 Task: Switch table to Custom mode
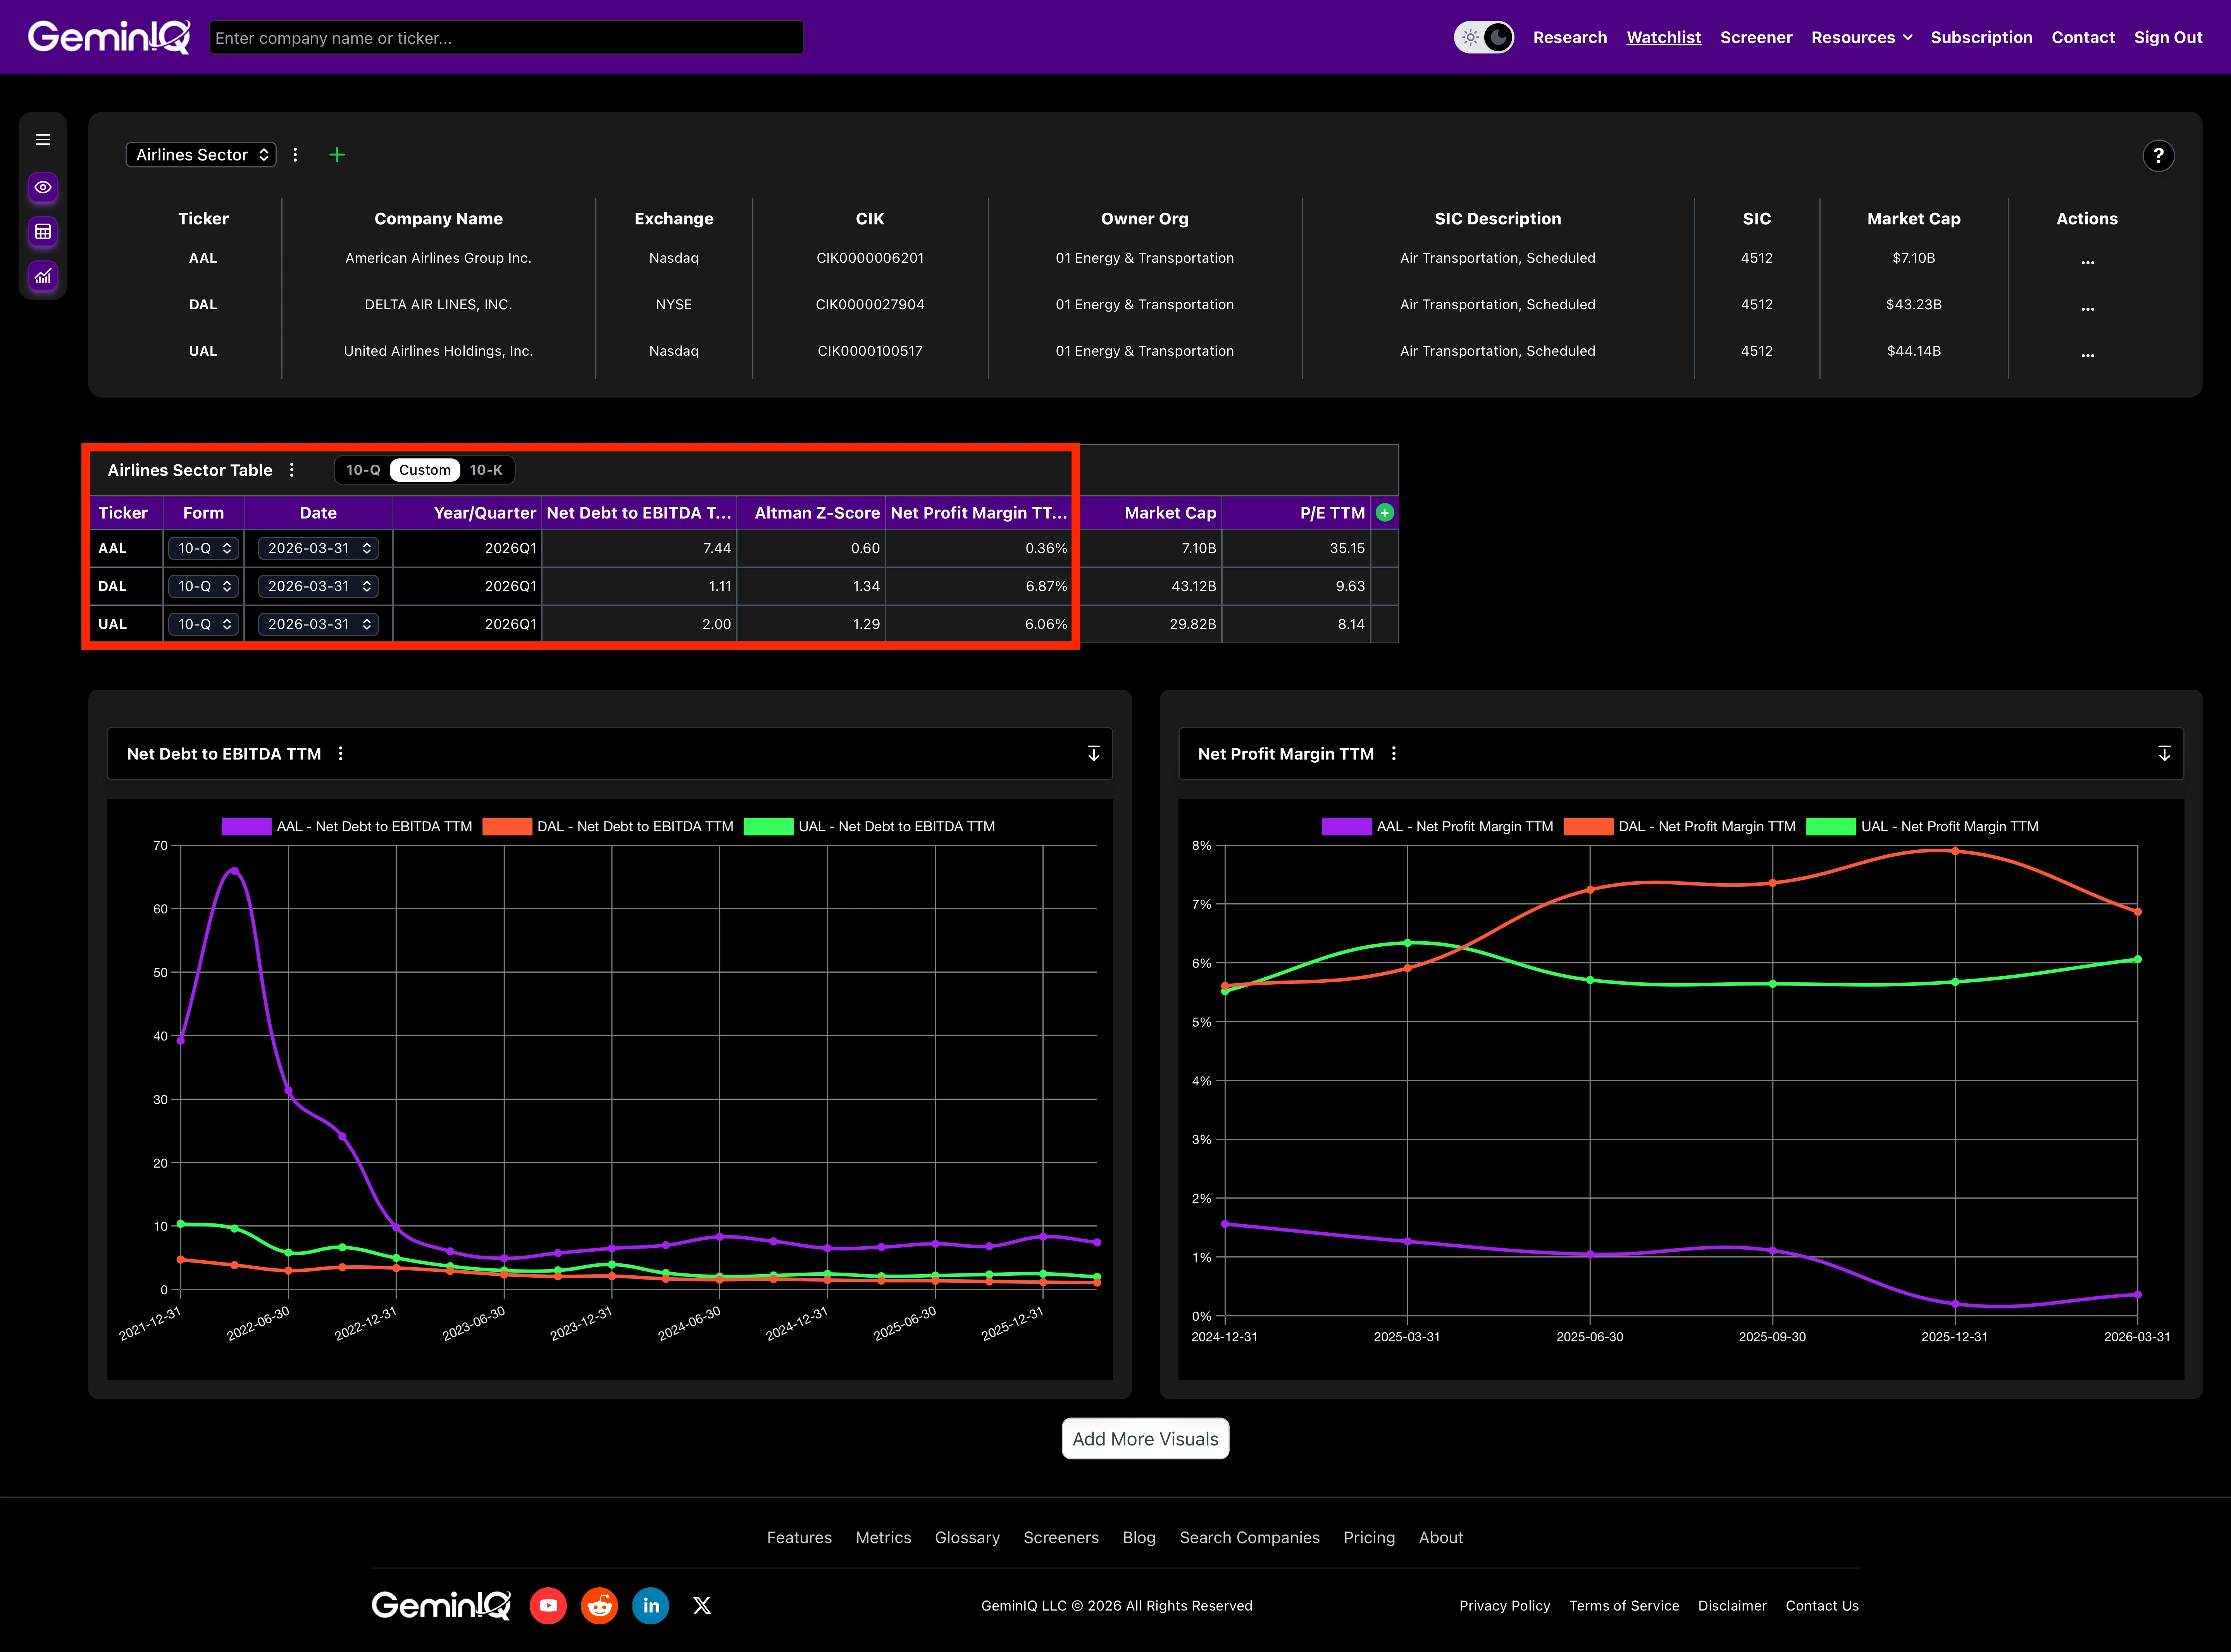pos(425,470)
